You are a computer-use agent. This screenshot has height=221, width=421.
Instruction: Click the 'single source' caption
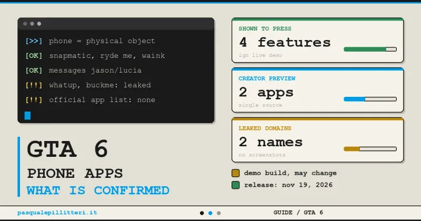pyautogui.click(x=260, y=105)
